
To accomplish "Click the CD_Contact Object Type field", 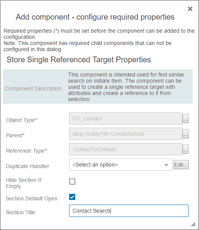I will [x=126, y=118].
